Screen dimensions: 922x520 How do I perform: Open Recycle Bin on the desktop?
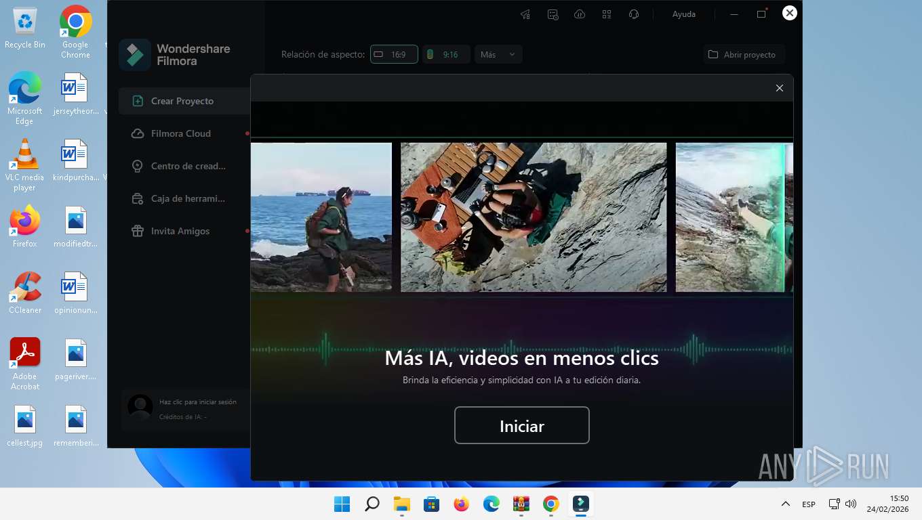pos(25,29)
